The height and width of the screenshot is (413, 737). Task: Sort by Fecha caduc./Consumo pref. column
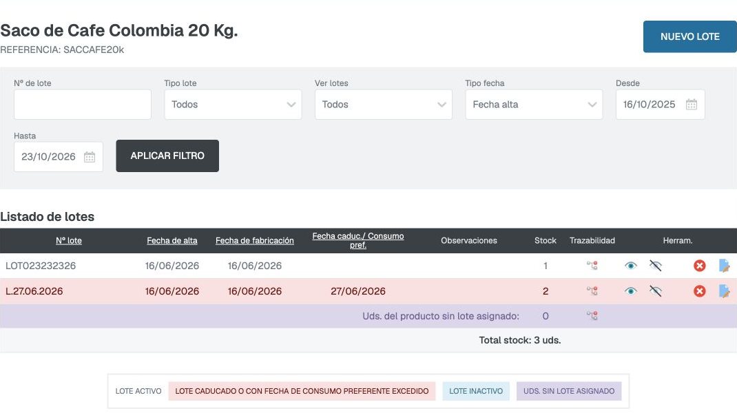[358, 240]
